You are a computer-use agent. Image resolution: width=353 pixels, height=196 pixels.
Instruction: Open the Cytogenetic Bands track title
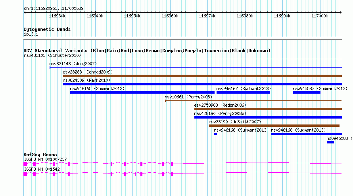click(x=47, y=29)
